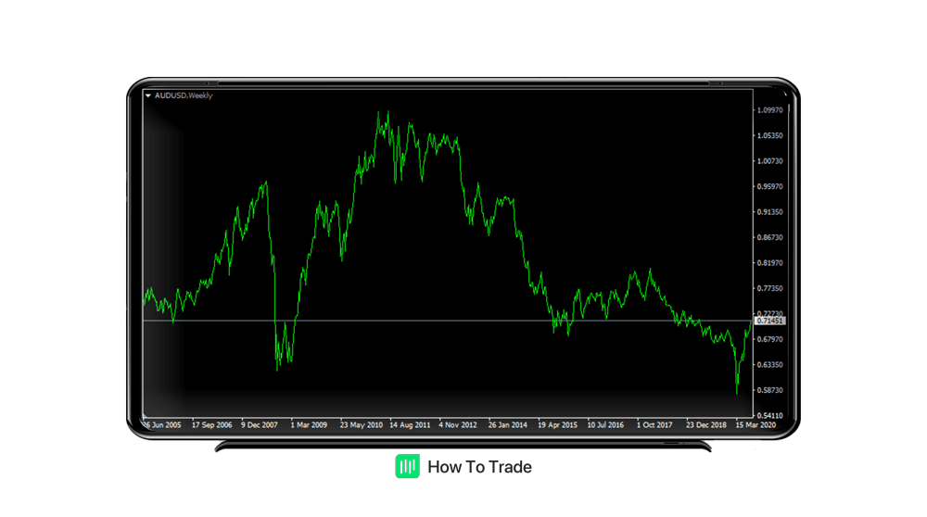The image size is (927, 517).
Task: Click the 23 May 2010 date marker
Action: pos(361,425)
